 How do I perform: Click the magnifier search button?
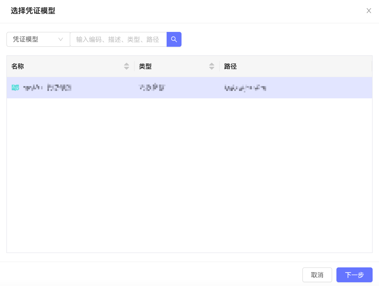174,39
